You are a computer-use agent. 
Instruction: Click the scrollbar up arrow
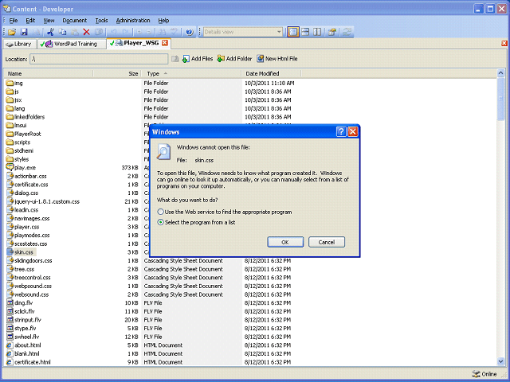(x=500, y=73)
